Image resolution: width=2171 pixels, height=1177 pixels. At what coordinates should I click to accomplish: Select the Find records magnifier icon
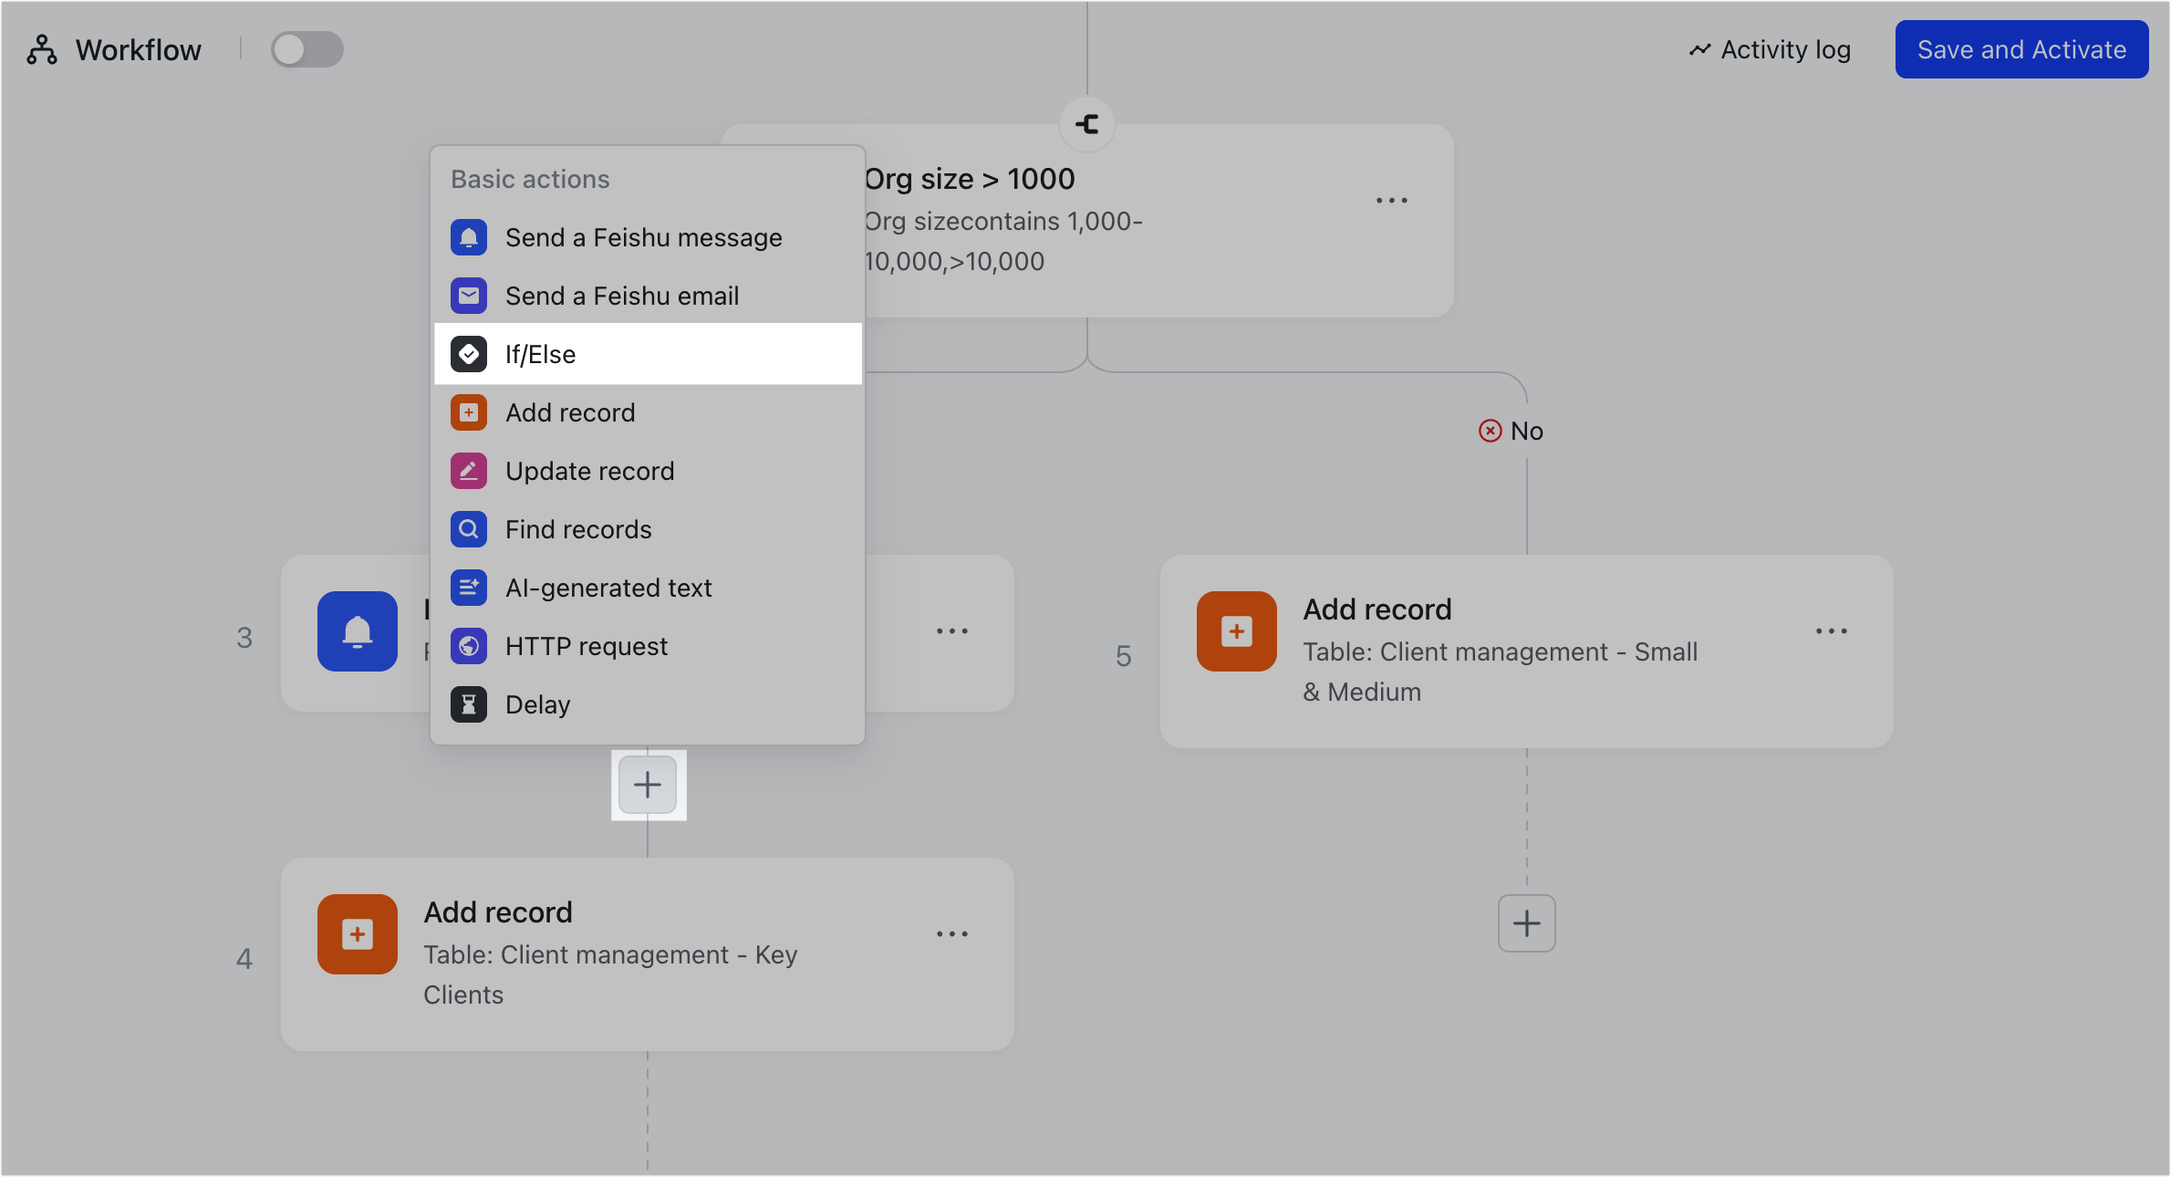point(469,528)
